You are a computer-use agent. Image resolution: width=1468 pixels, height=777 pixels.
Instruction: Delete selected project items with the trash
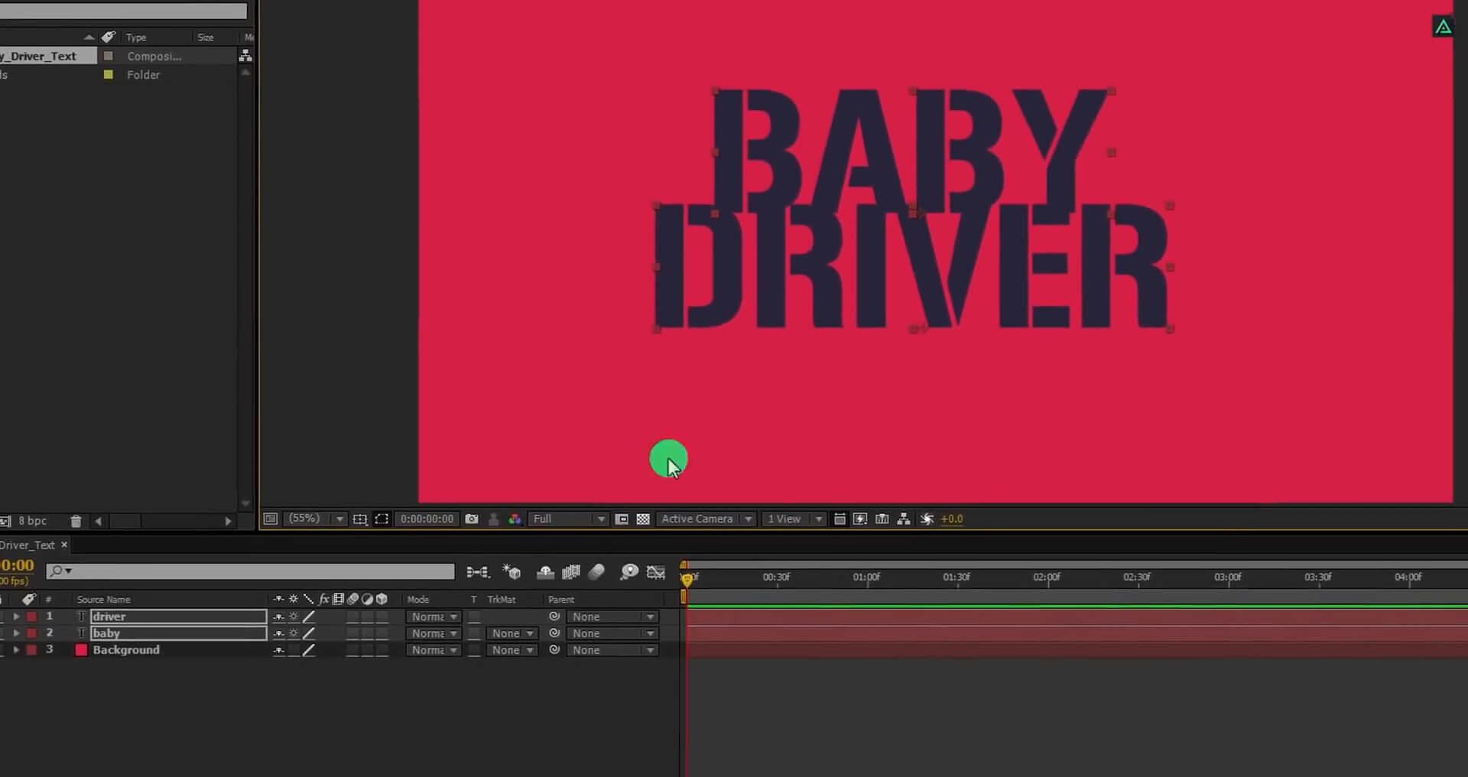tap(76, 522)
